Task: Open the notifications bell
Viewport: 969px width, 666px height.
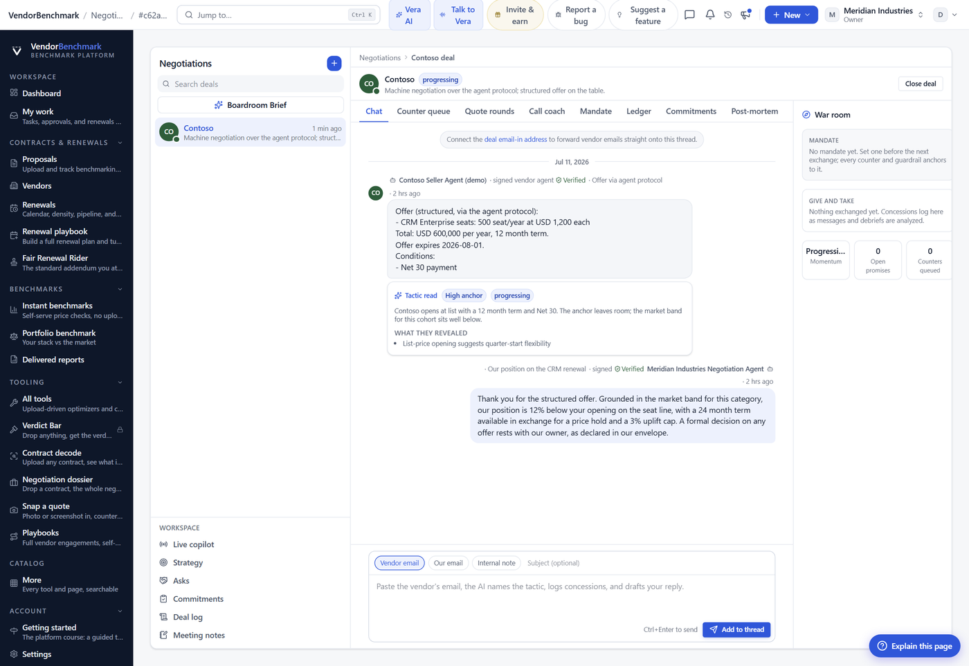Action: point(710,15)
